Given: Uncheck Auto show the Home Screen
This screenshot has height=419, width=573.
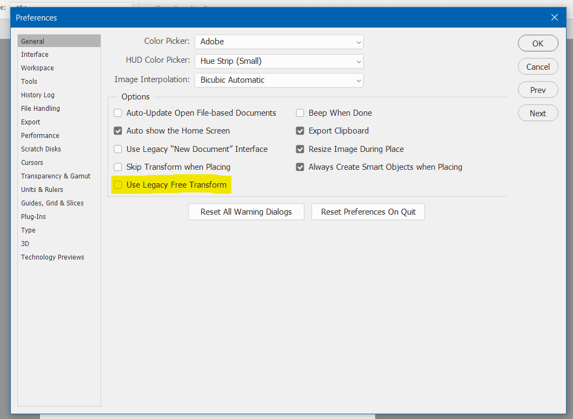Looking at the screenshot, I should tap(118, 131).
